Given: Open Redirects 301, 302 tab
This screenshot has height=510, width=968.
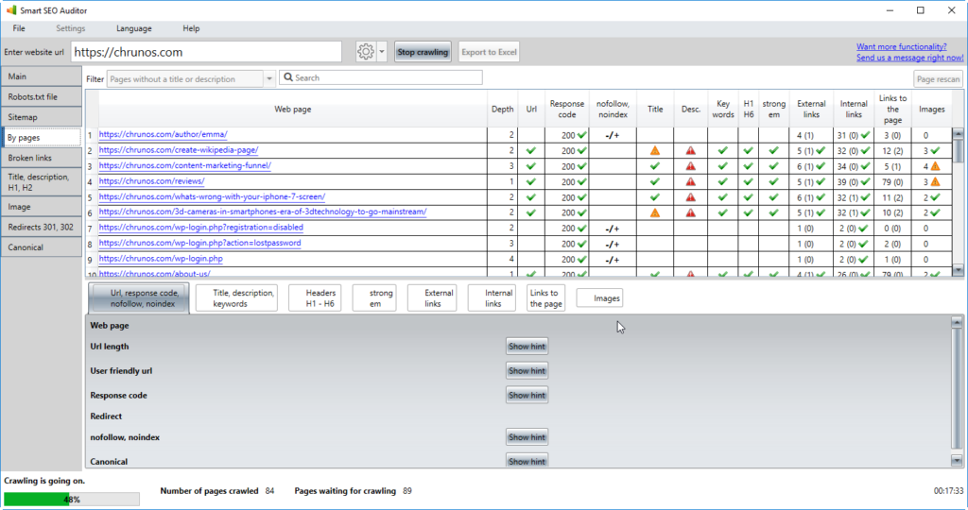Looking at the screenshot, I should click(41, 227).
